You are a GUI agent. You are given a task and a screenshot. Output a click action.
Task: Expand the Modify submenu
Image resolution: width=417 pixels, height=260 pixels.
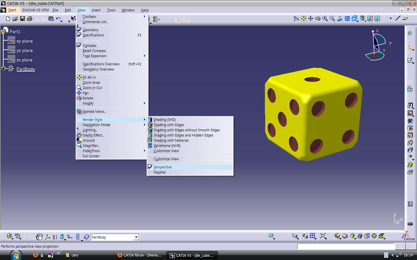(x=112, y=103)
